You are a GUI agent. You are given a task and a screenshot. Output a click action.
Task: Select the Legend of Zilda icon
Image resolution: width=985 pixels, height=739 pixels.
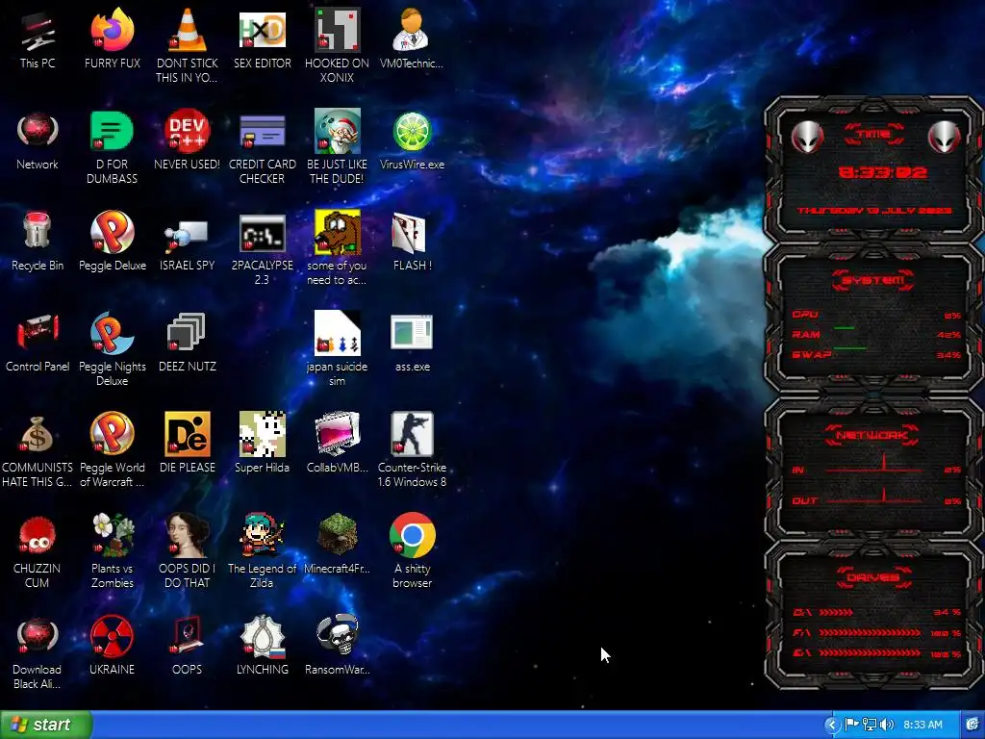pos(262,535)
